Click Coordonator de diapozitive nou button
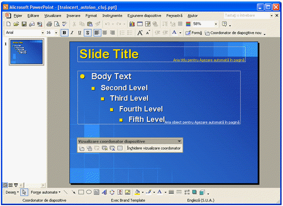283x206 pixels. [233, 33]
